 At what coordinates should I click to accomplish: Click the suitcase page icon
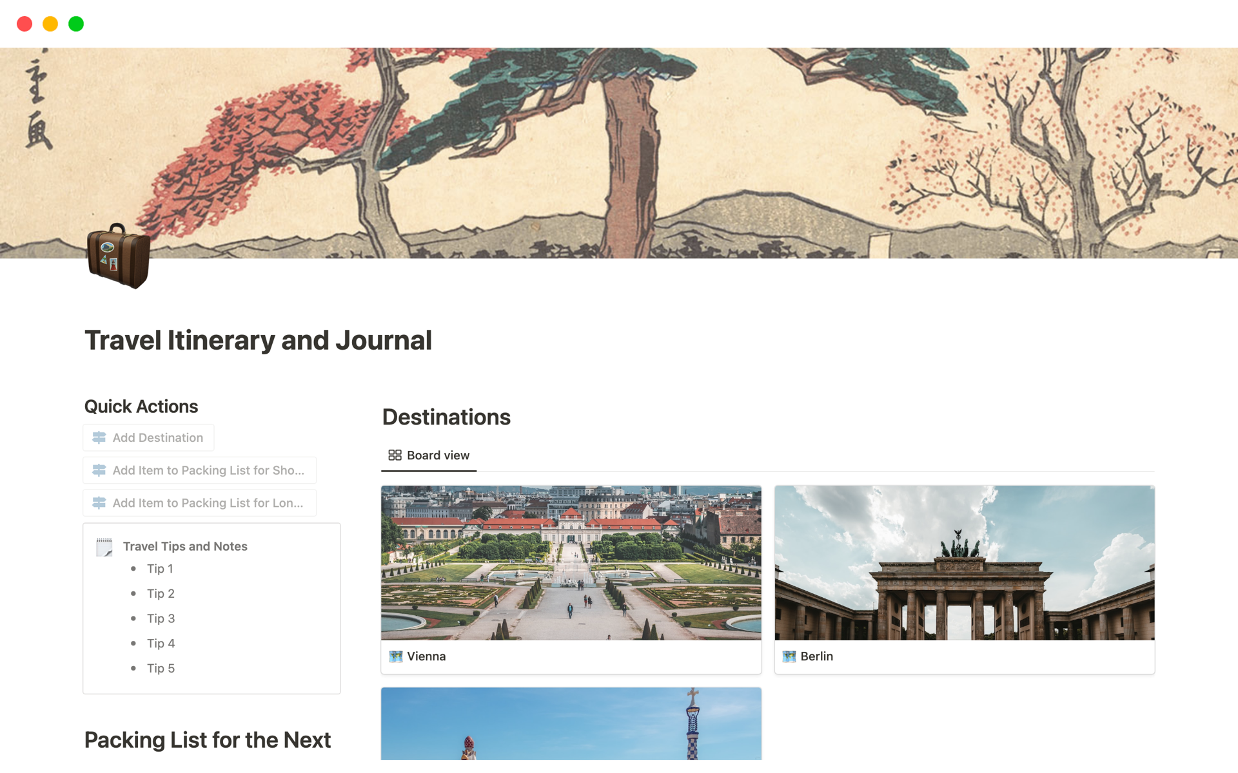coord(119,256)
